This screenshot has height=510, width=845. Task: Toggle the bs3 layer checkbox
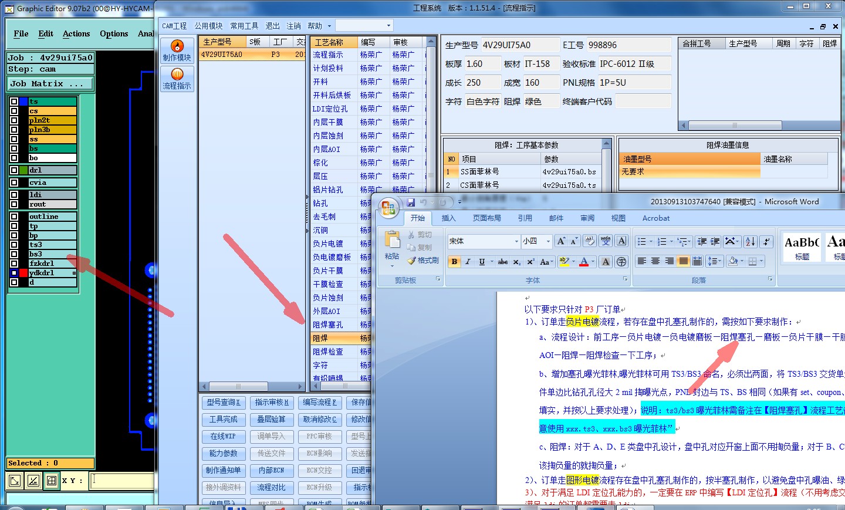point(14,254)
